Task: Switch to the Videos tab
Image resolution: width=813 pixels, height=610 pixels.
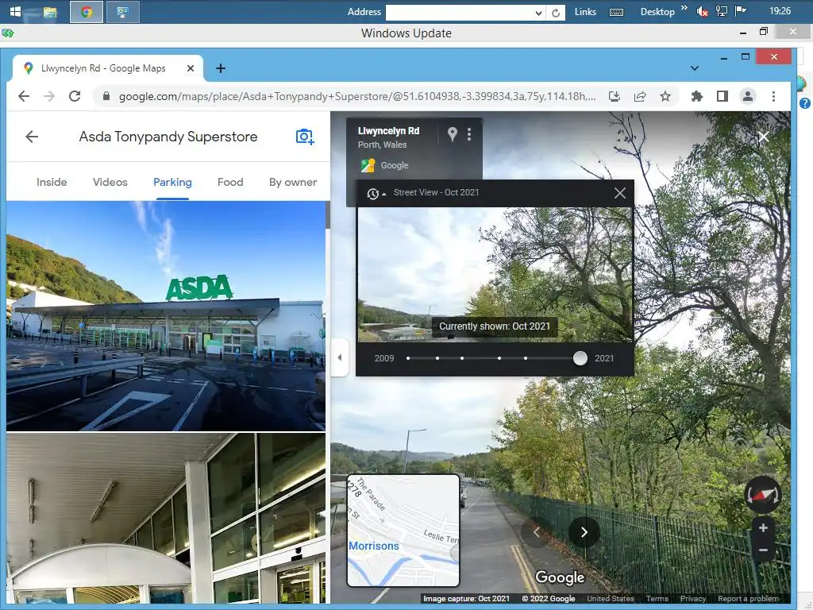Action: 110,182
